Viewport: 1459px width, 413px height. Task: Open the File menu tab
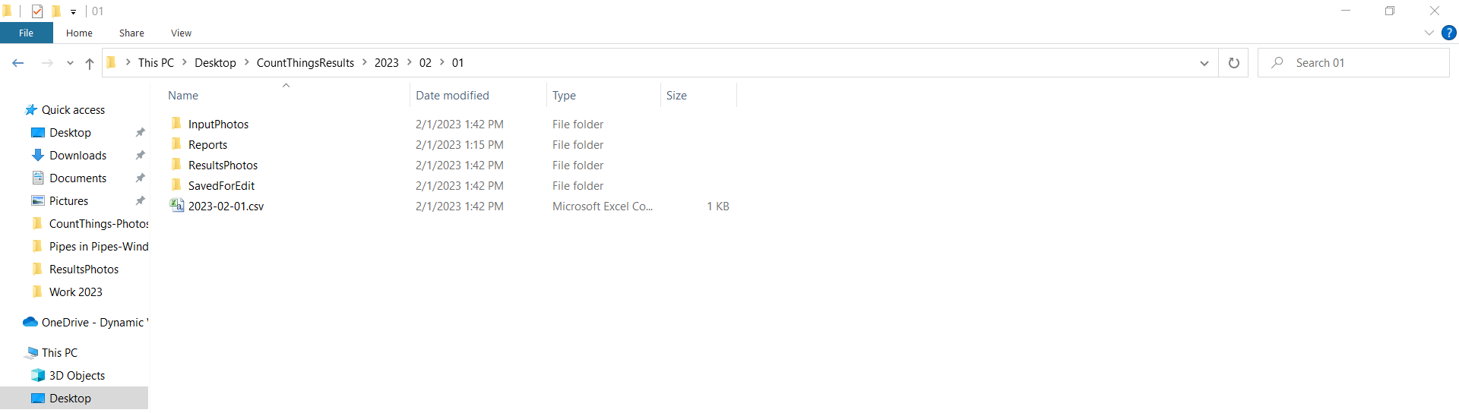27,33
